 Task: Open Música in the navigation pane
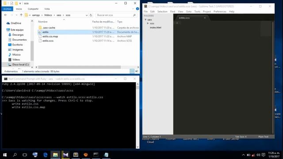(16, 55)
